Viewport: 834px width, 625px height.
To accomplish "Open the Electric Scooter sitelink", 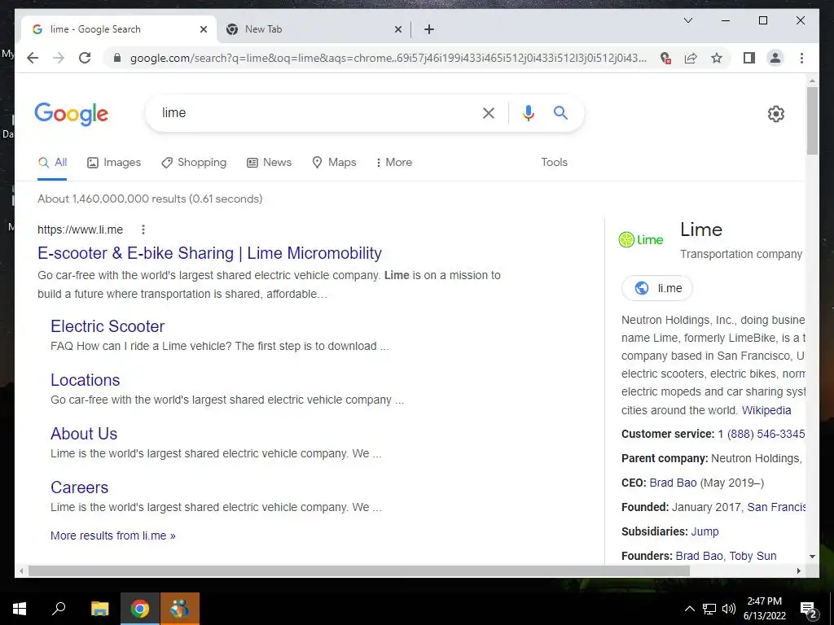I will point(108,326).
